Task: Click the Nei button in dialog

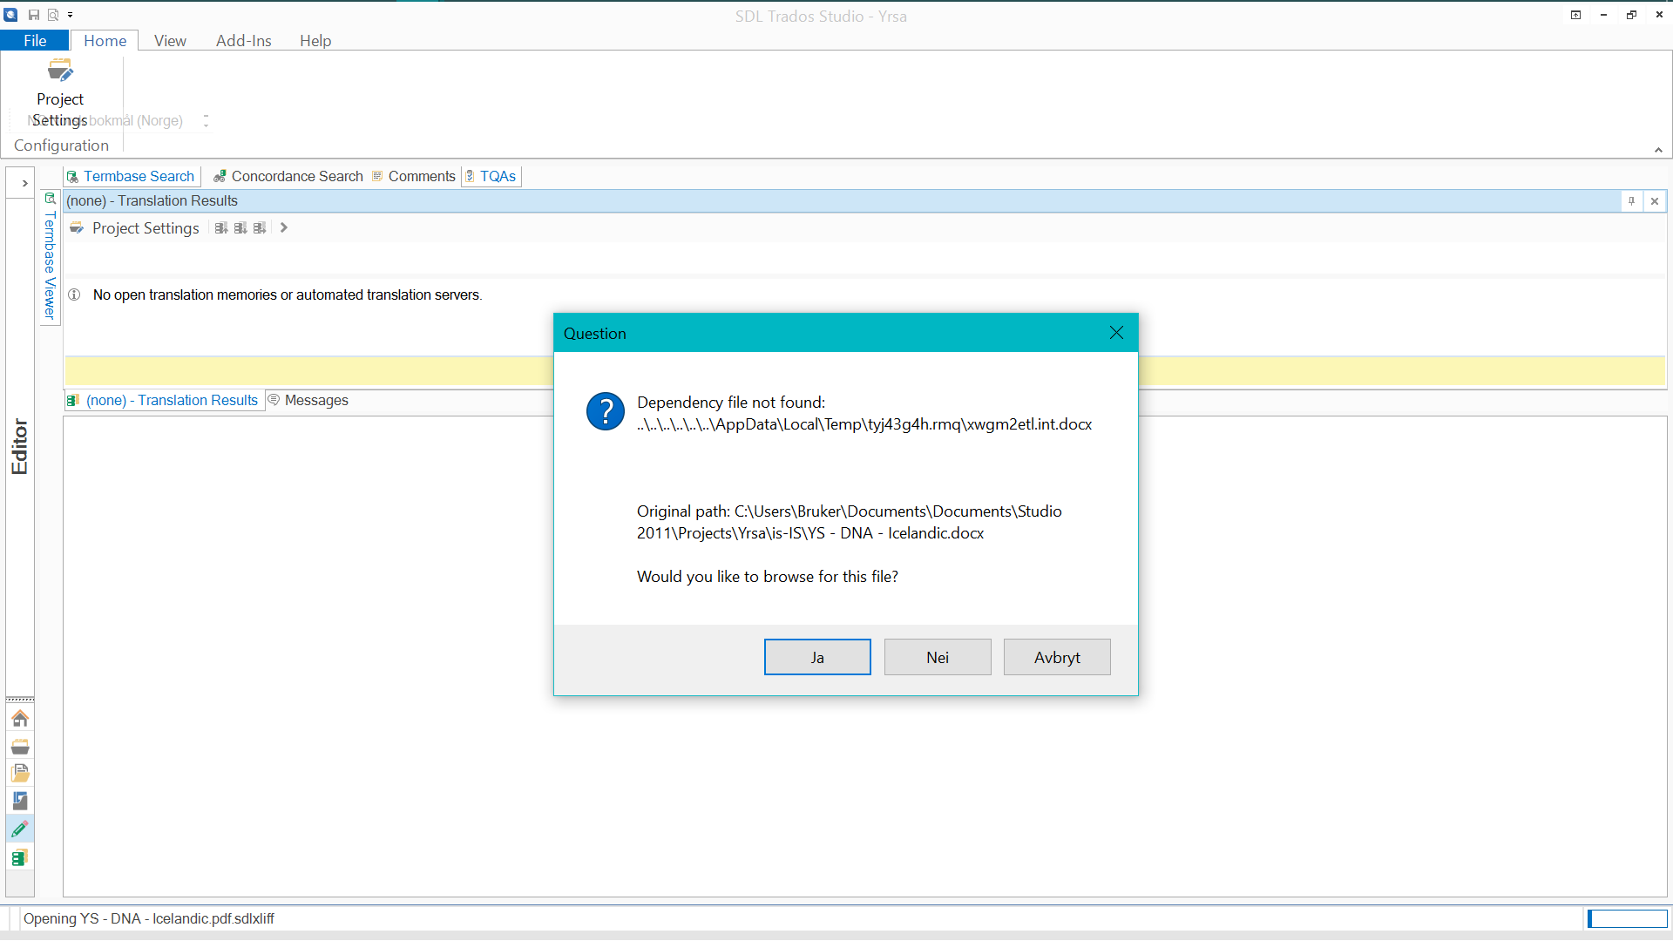Action: pyautogui.click(x=937, y=657)
